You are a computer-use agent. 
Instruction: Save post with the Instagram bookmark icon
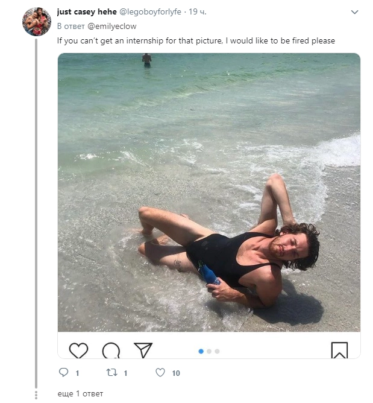point(339,351)
